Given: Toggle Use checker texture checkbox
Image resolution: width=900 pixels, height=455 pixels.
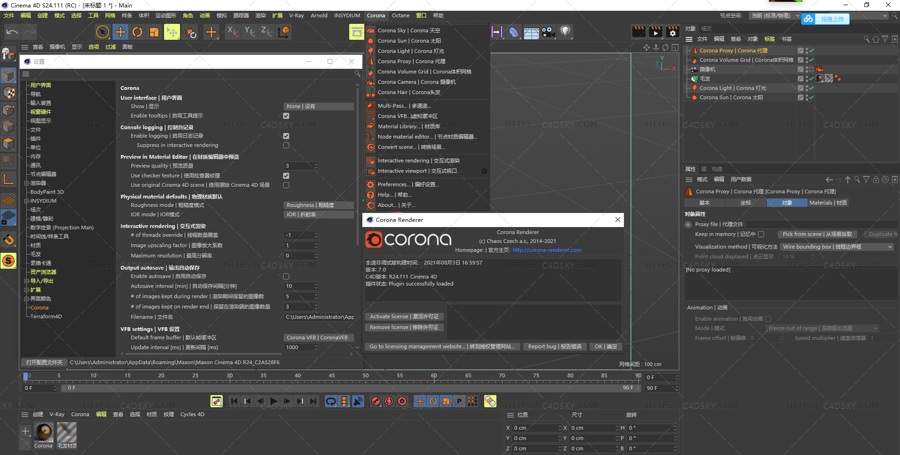Looking at the screenshot, I should (286, 176).
